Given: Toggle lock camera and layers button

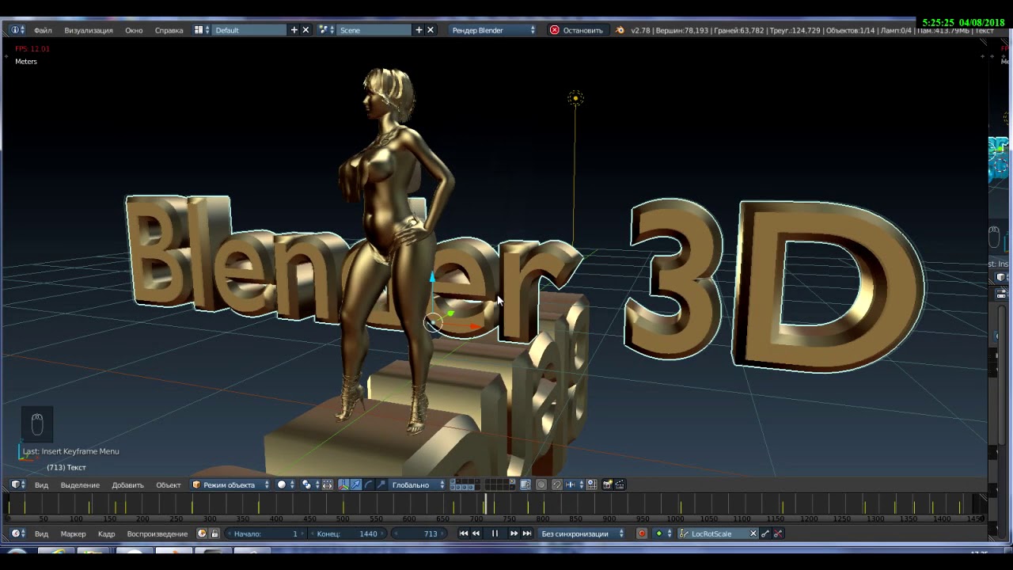Looking at the screenshot, I should click(525, 484).
